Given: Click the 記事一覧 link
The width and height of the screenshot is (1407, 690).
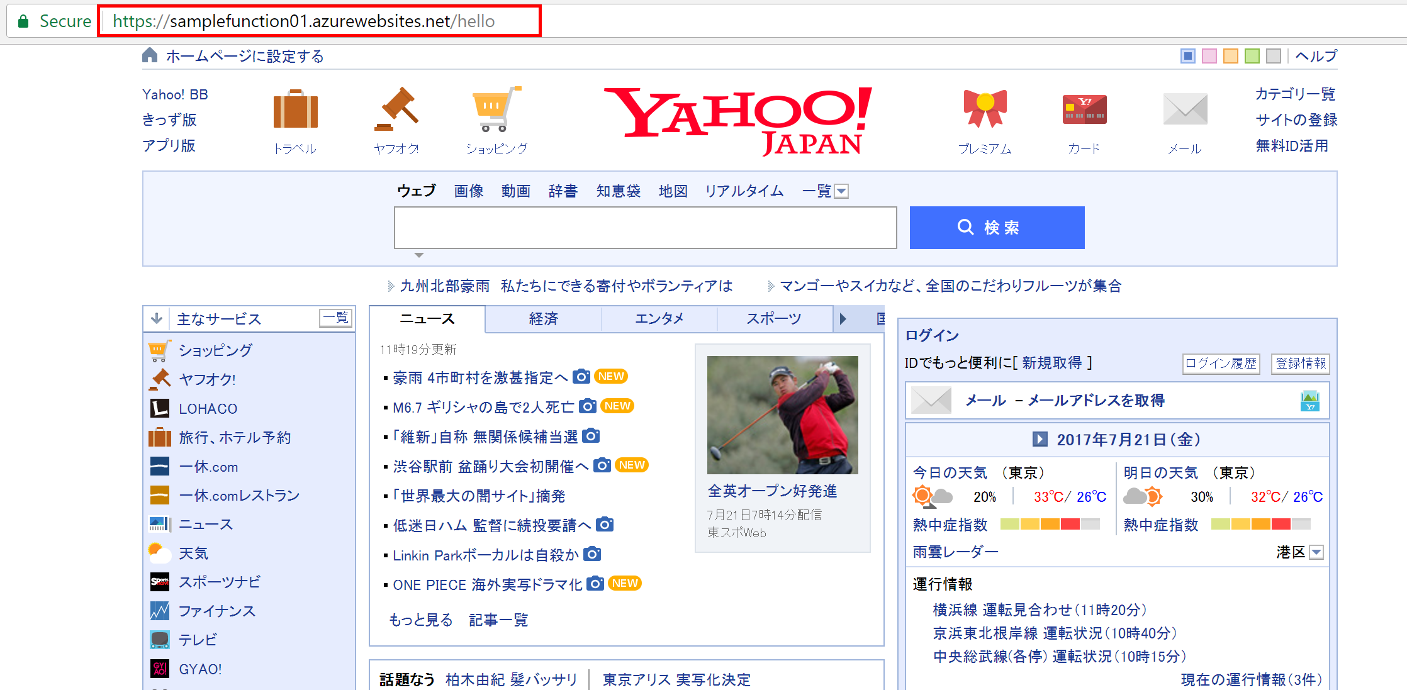Looking at the screenshot, I should [x=498, y=620].
